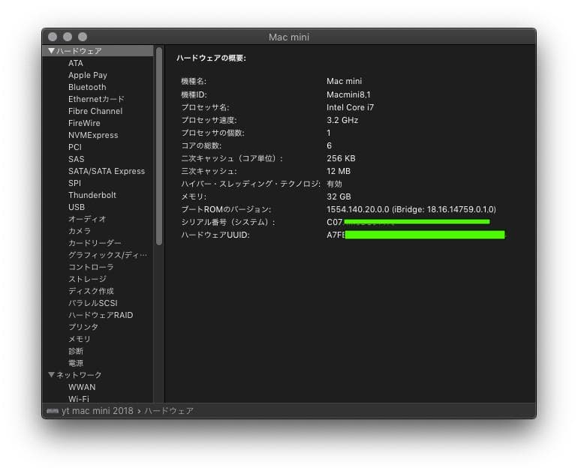Image resolution: width=578 pixels, height=474 pixels.
Task: Select ATA in the sidebar
Action: [76, 63]
